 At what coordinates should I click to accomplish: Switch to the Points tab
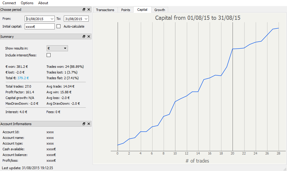click(x=125, y=10)
